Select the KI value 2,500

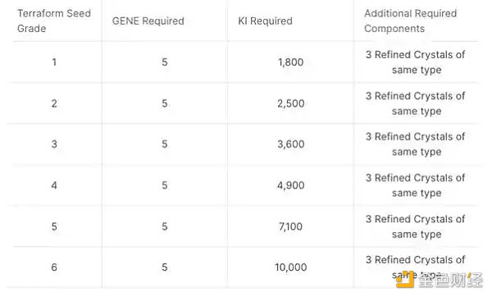(x=290, y=103)
